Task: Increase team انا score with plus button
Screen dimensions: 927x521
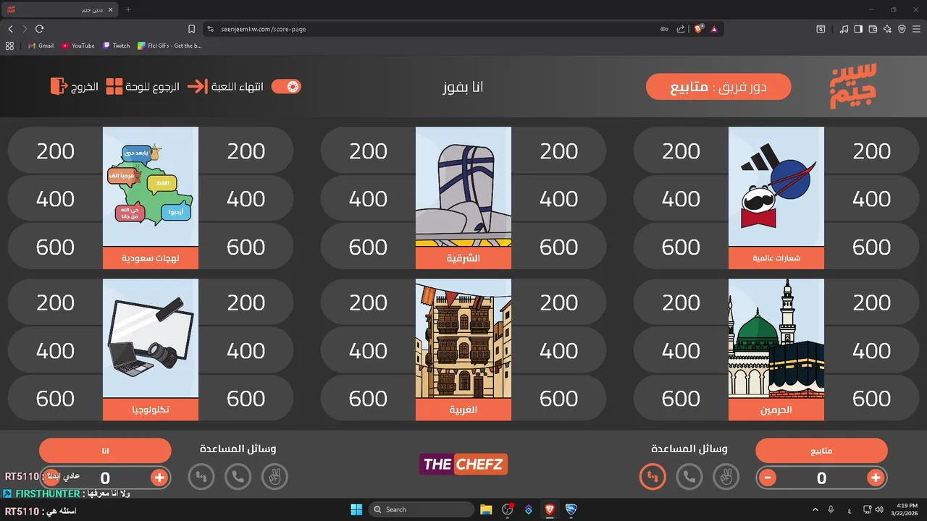Action: 159,478
